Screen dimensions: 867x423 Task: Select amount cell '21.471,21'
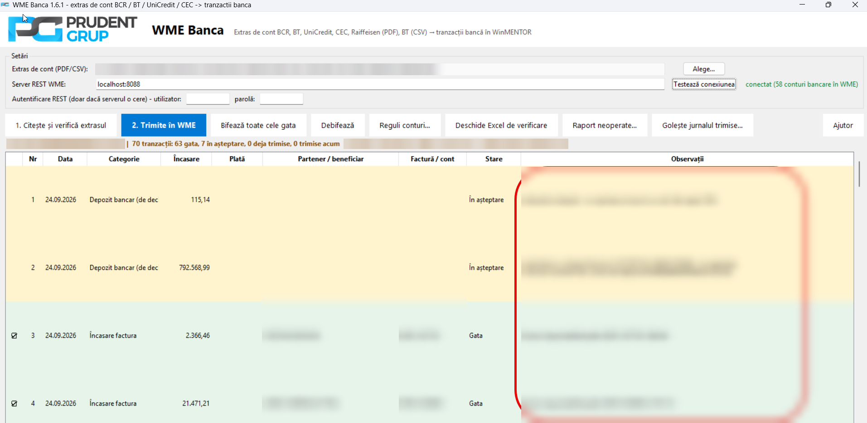(x=196, y=404)
